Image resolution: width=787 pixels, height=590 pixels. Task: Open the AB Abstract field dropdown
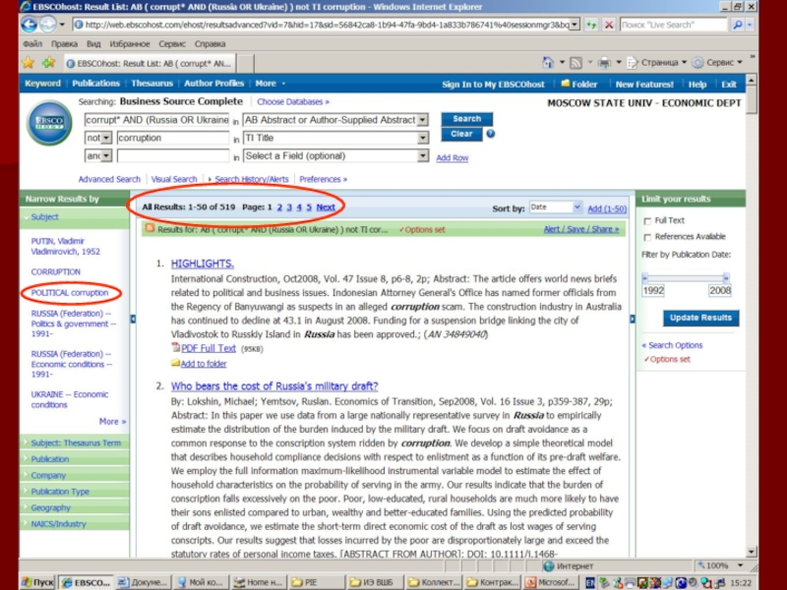point(423,120)
